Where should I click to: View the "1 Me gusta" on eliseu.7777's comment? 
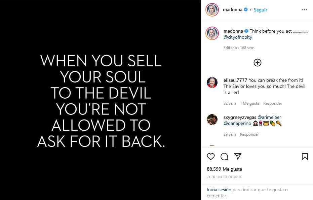249,103
